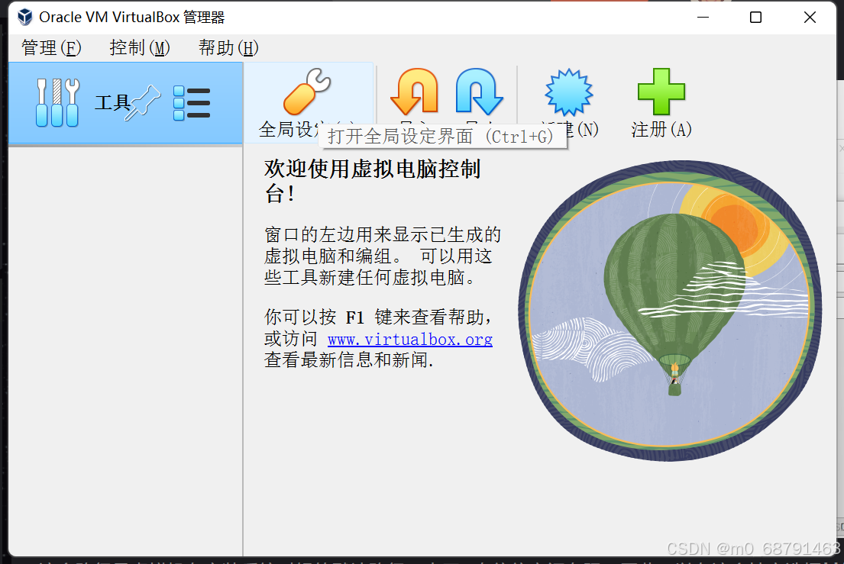
Task: Open the tools list menu icon
Action: tap(192, 103)
